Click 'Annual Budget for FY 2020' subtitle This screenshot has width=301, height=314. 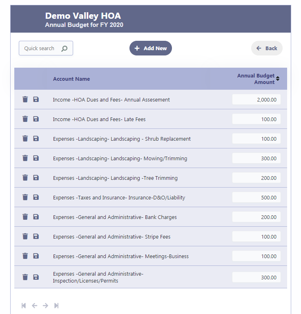tap(84, 25)
